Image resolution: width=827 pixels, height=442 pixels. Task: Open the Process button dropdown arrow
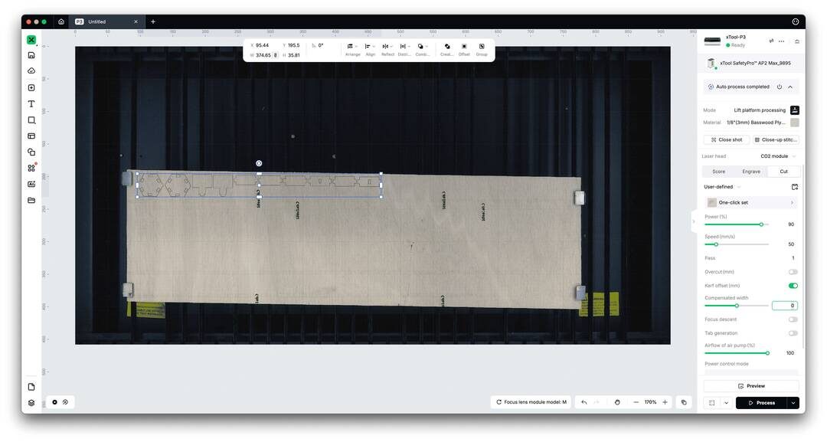(793, 402)
